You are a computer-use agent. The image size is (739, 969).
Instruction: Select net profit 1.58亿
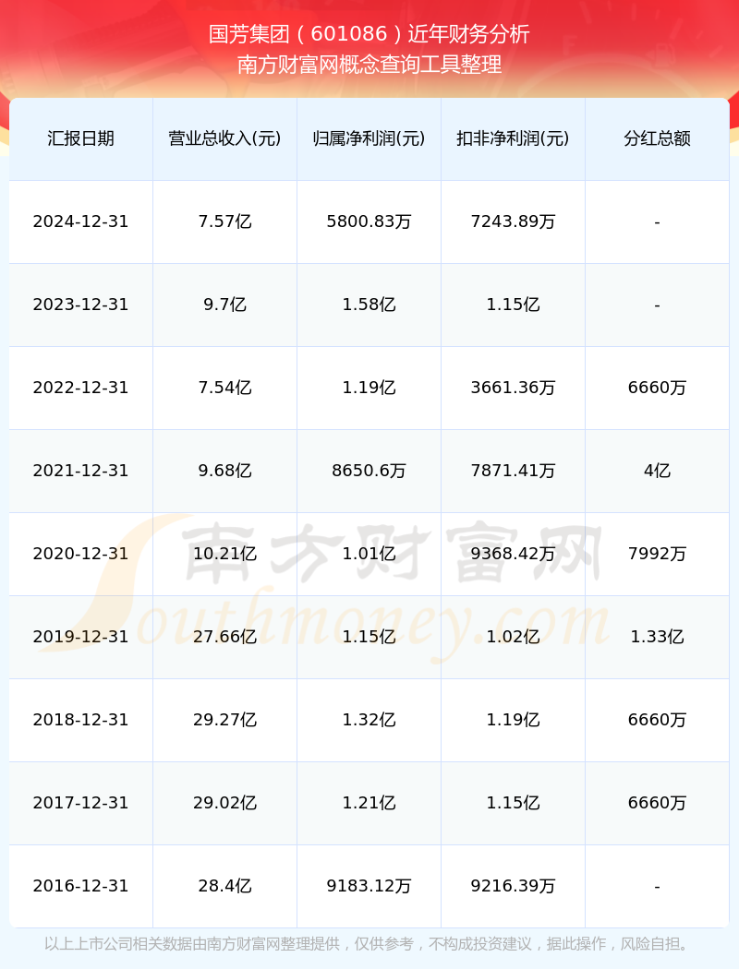[x=369, y=305]
